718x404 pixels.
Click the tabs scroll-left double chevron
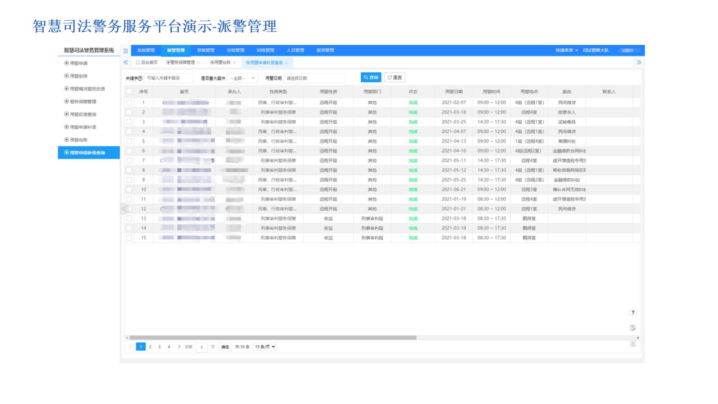126,62
